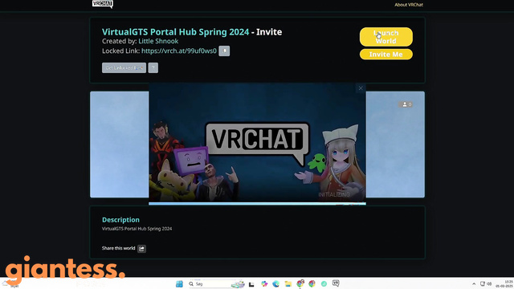Click the Invite Me button
This screenshot has height=289, width=514.
click(385, 55)
